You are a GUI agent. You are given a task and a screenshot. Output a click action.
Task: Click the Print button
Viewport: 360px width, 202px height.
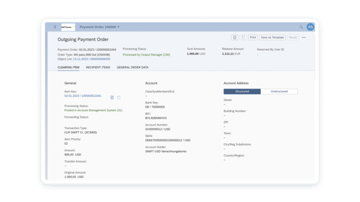point(253,37)
